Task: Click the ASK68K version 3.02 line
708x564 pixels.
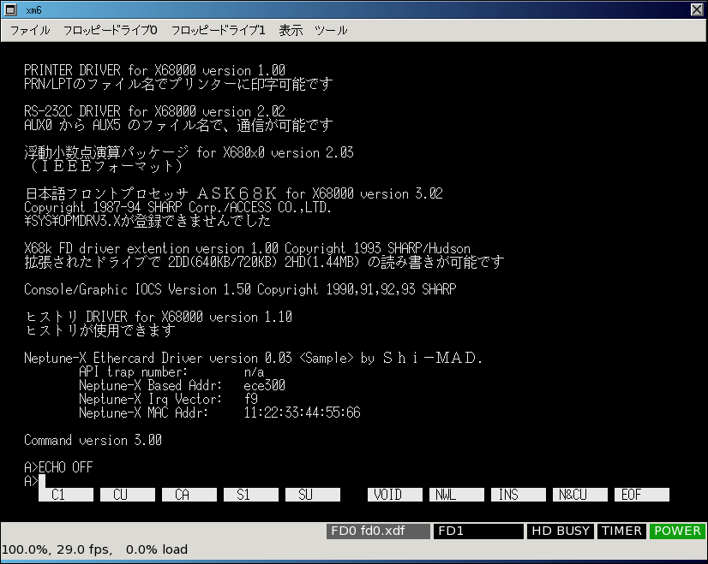Action: tap(233, 194)
